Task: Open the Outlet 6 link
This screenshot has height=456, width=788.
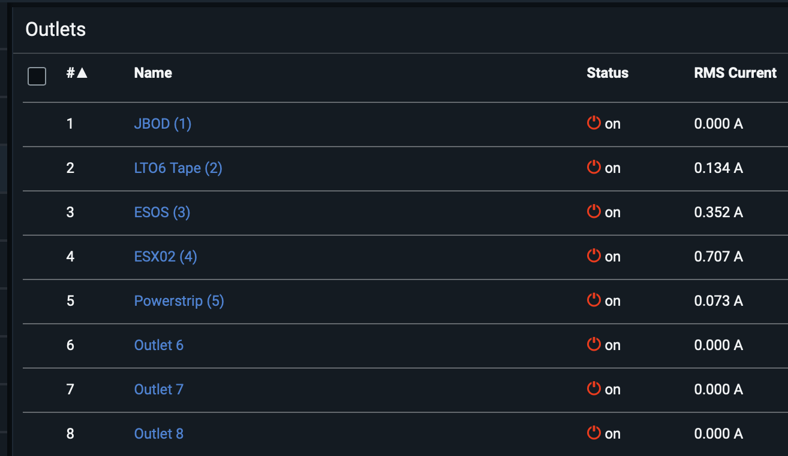Action: (x=158, y=345)
